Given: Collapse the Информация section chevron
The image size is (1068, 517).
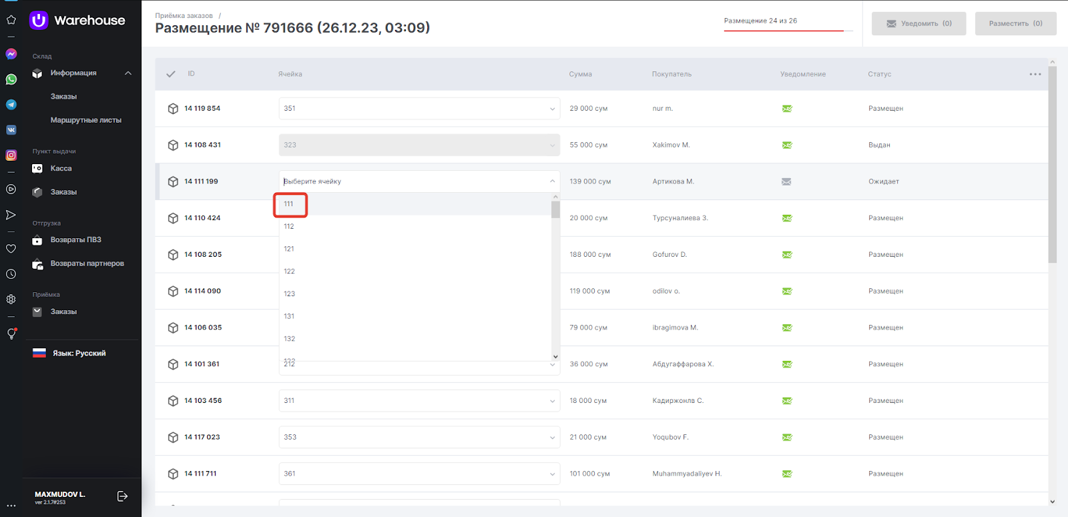Looking at the screenshot, I should click(128, 73).
